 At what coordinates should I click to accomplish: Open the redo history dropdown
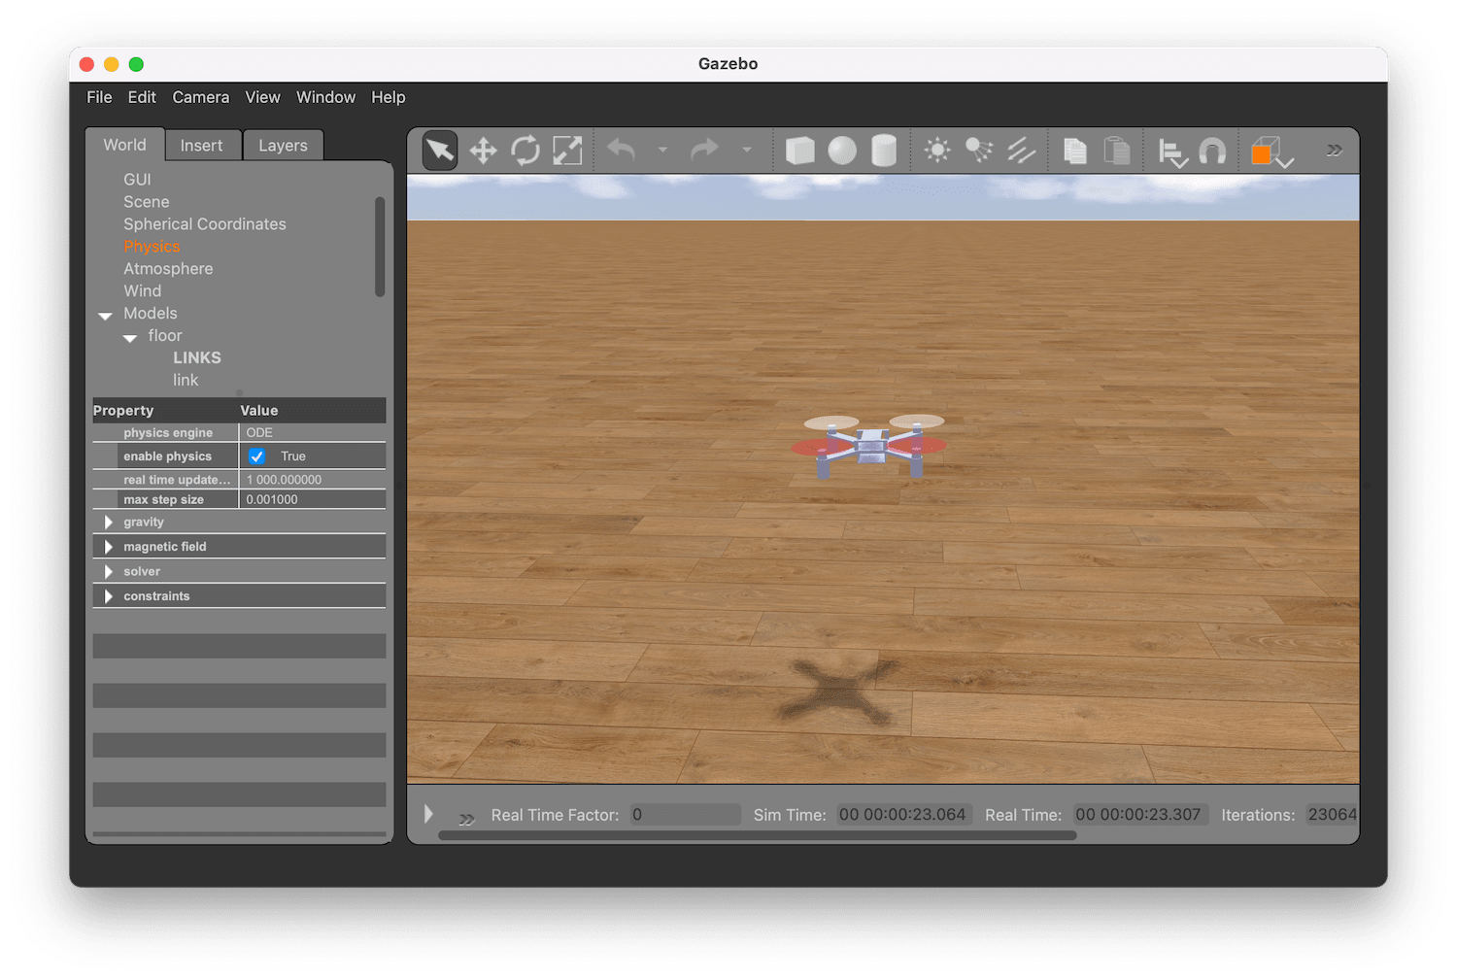pos(747,151)
